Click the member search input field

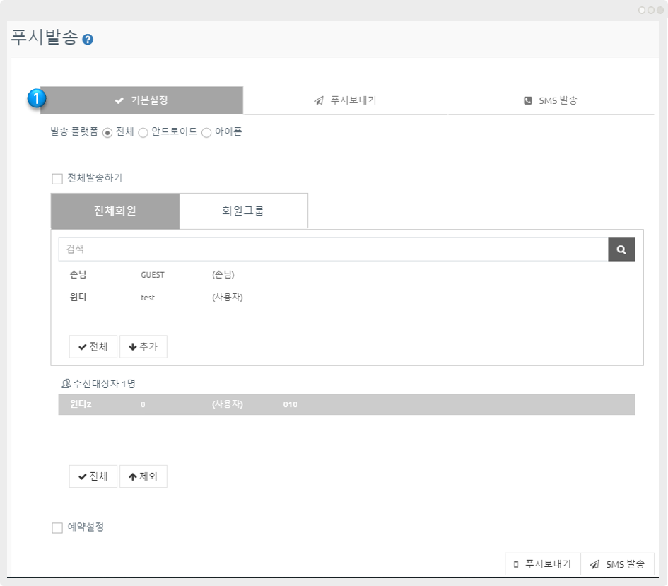[x=332, y=250]
